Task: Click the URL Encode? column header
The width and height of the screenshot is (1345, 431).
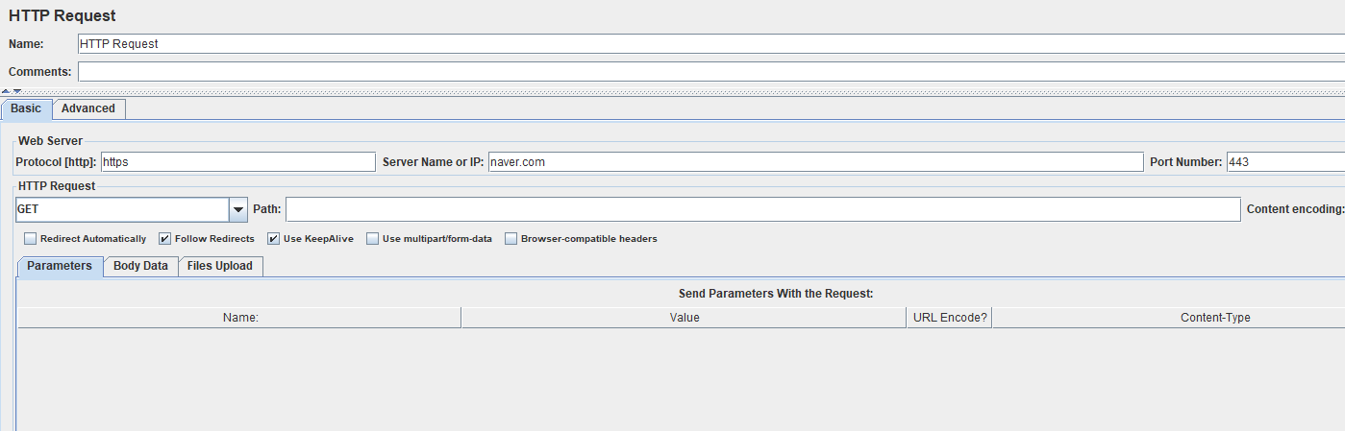Action: pyautogui.click(x=950, y=318)
